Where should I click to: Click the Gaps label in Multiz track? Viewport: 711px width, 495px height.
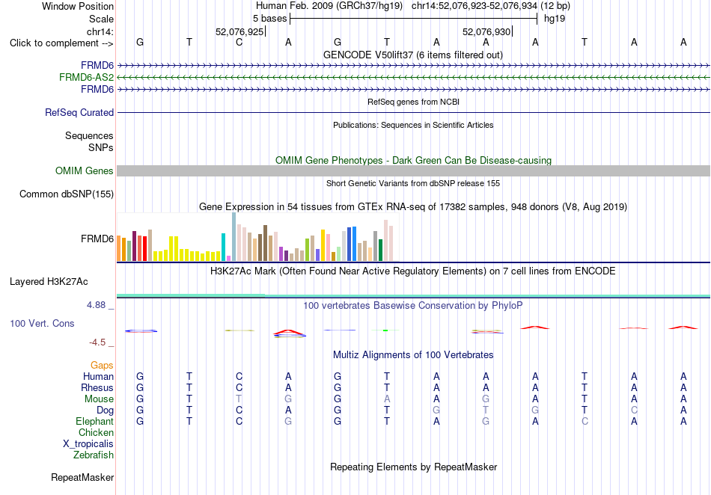(x=102, y=365)
